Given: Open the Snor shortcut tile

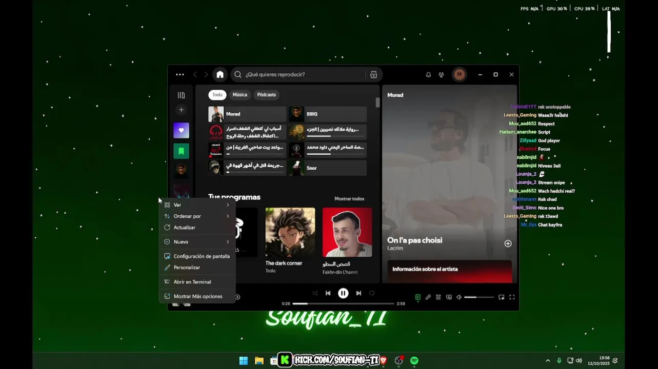Looking at the screenshot, I should point(328,168).
